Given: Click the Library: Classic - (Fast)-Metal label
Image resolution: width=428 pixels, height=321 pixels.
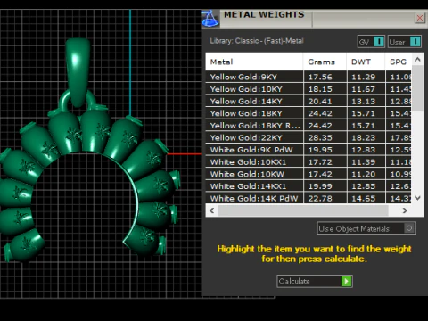Looking at the screenshot, I should tap(257, 41).
